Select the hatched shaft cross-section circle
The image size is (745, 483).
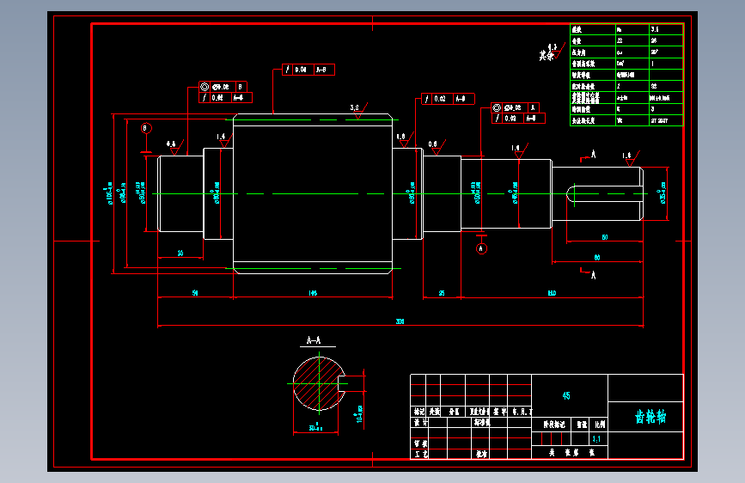pos(319,383)
